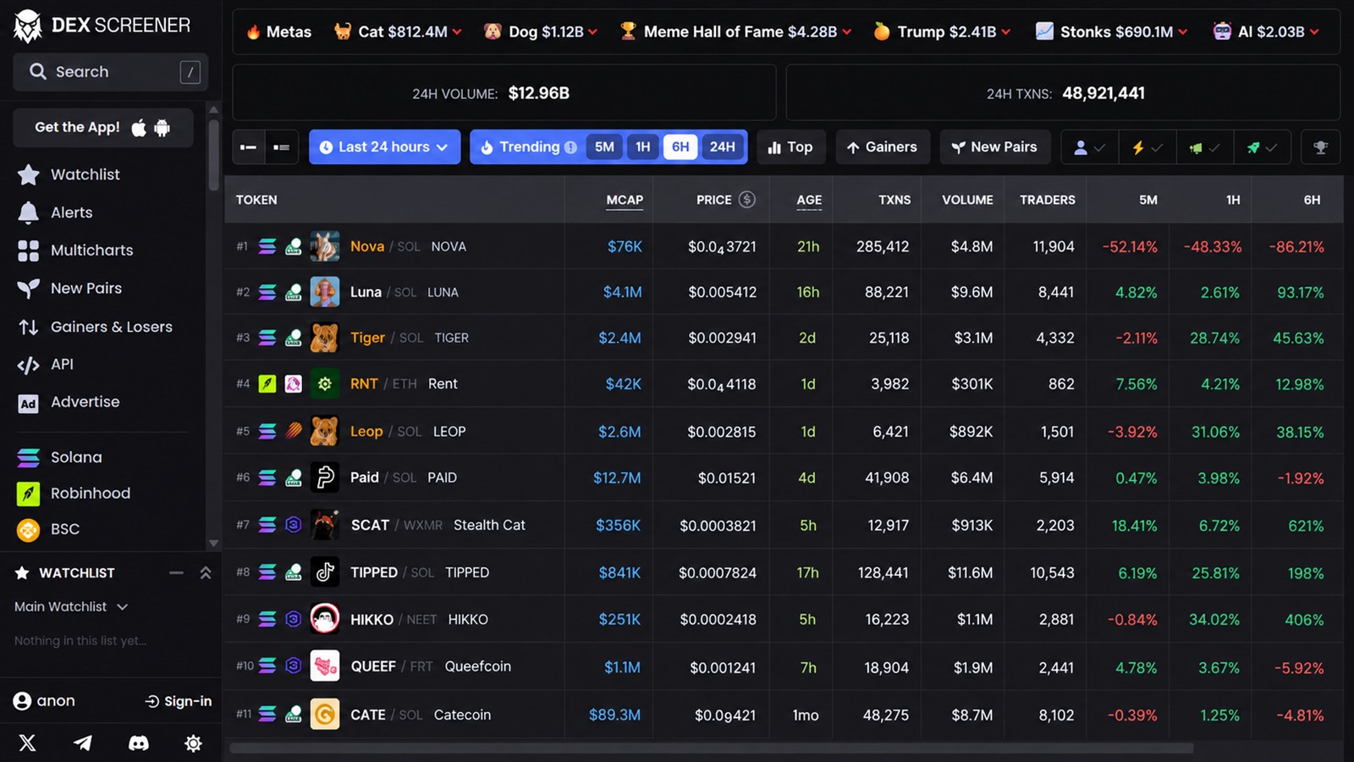Open the settings gear icon

194,743
